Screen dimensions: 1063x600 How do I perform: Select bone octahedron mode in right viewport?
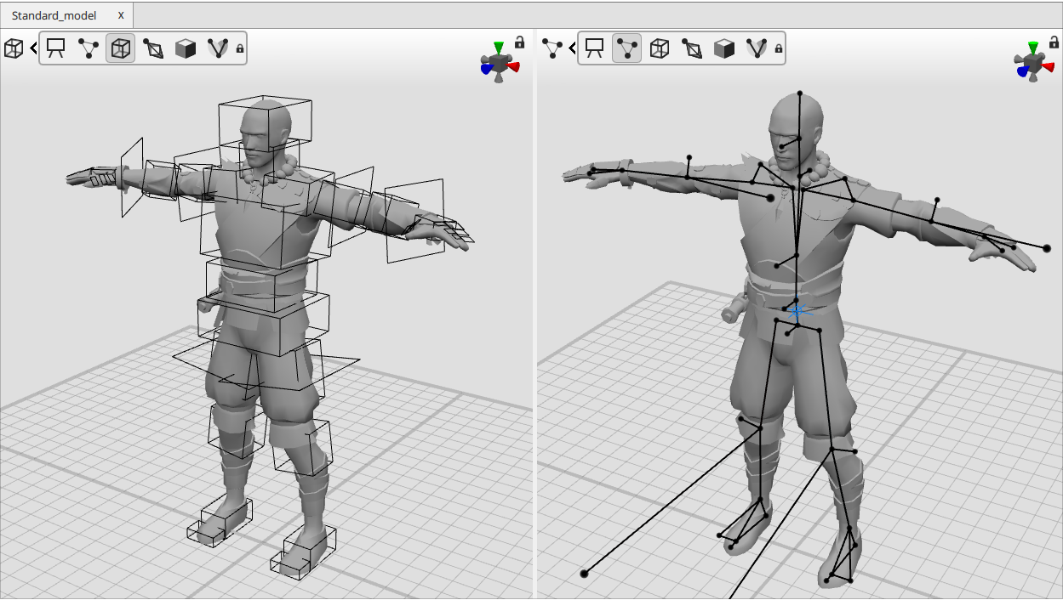pyautogui.click(x=692, y=48)
